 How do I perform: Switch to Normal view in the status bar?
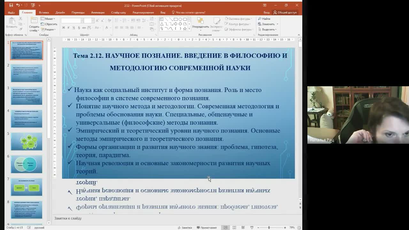(x=226, y=227)
